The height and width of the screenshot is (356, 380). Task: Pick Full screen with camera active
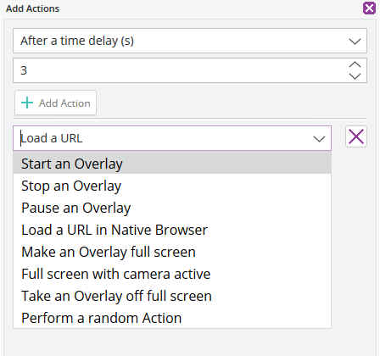tap(172, 274)
